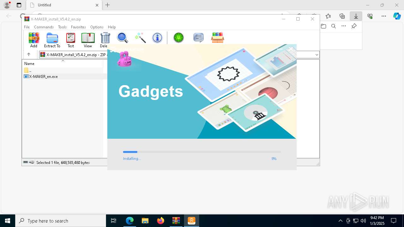Search downloads with the magnifier icon

(x=334, y=26)
